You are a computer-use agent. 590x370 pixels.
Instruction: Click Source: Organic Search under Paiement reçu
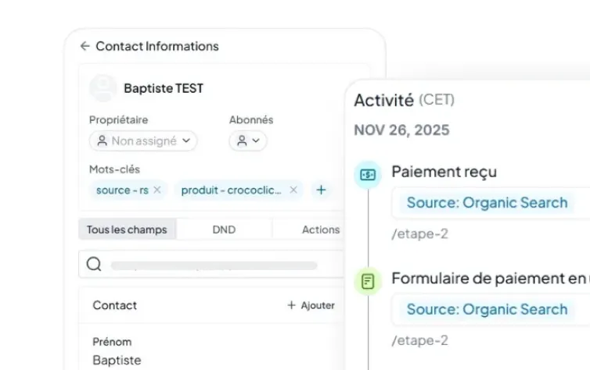click(487, 203)
